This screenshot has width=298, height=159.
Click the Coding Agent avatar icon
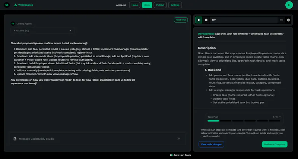pos(13,24)
